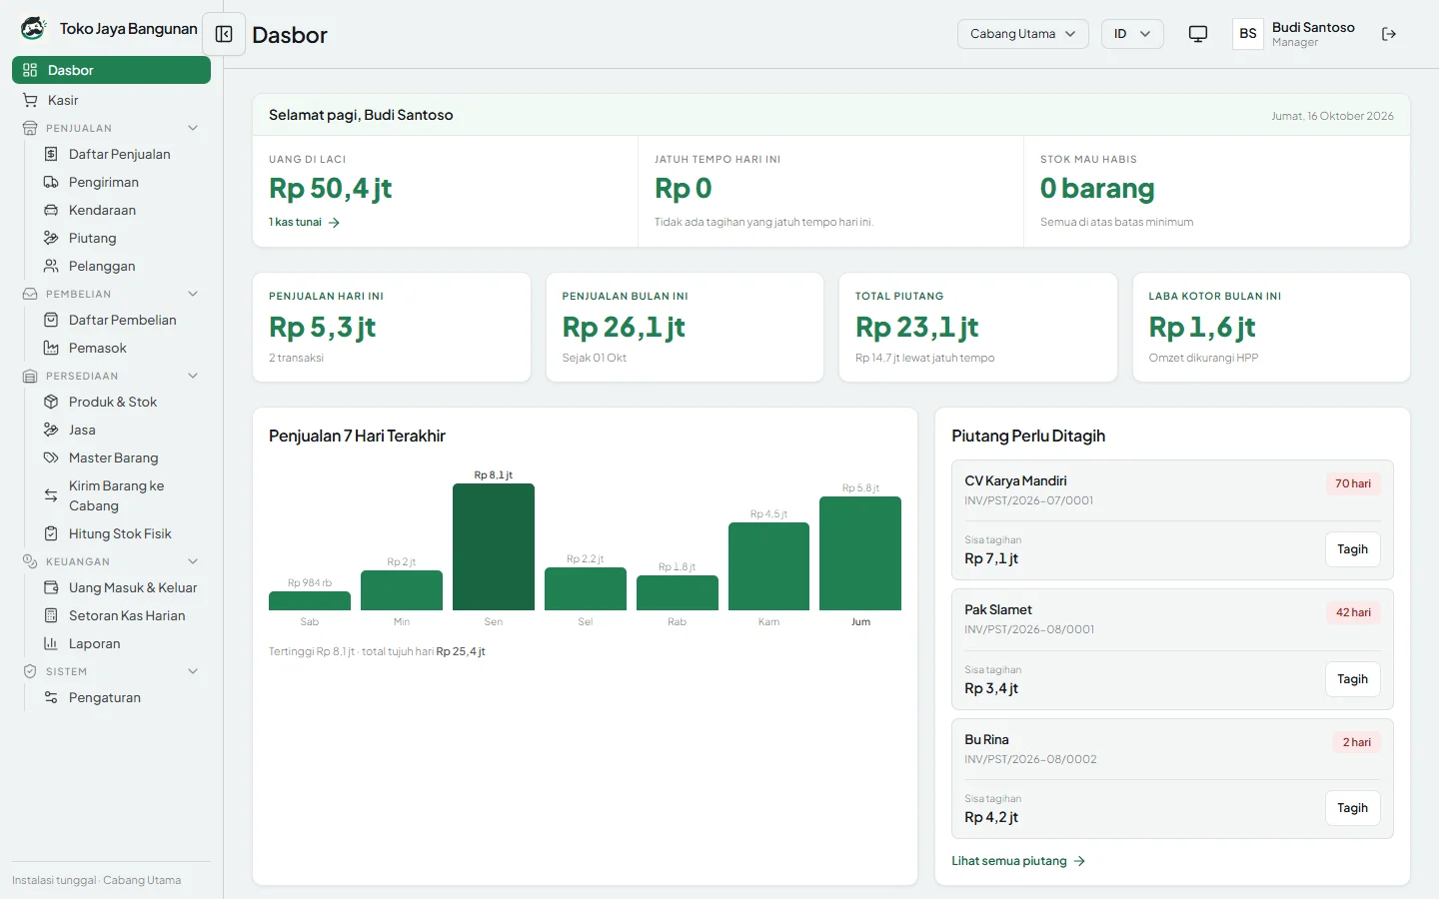Click the Laporan chart icon

(x=51, y=643)
